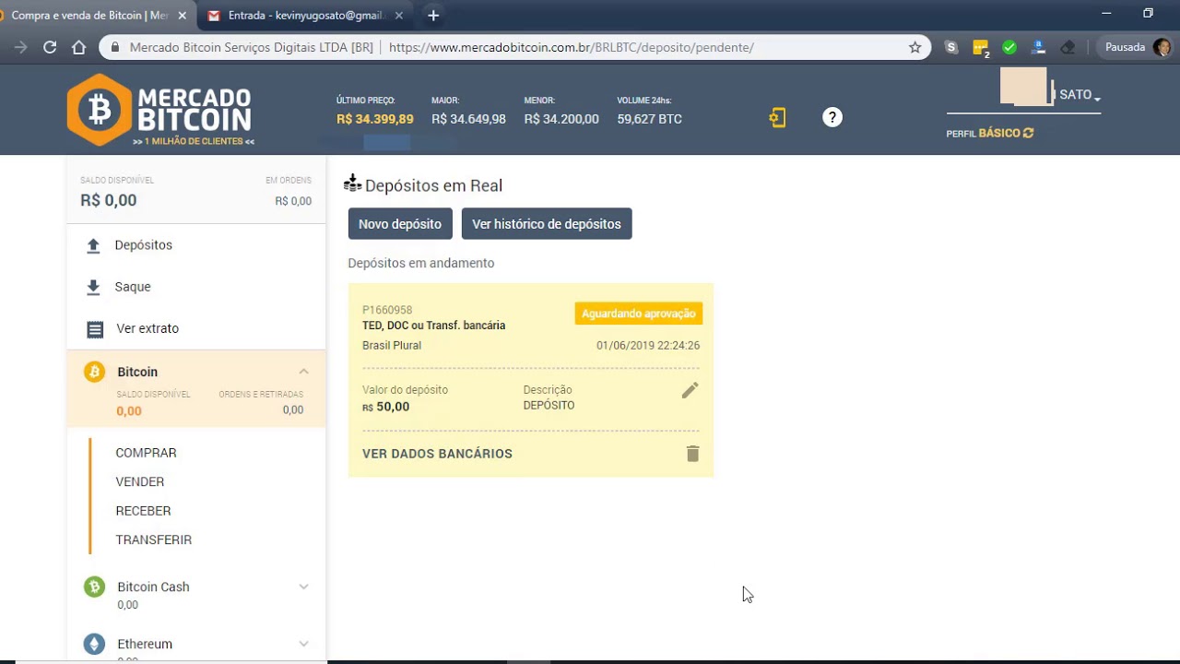Select COMPRAR under Bitcoin
This screenshot has height=664, width=1180.
[x=146, y=453]
